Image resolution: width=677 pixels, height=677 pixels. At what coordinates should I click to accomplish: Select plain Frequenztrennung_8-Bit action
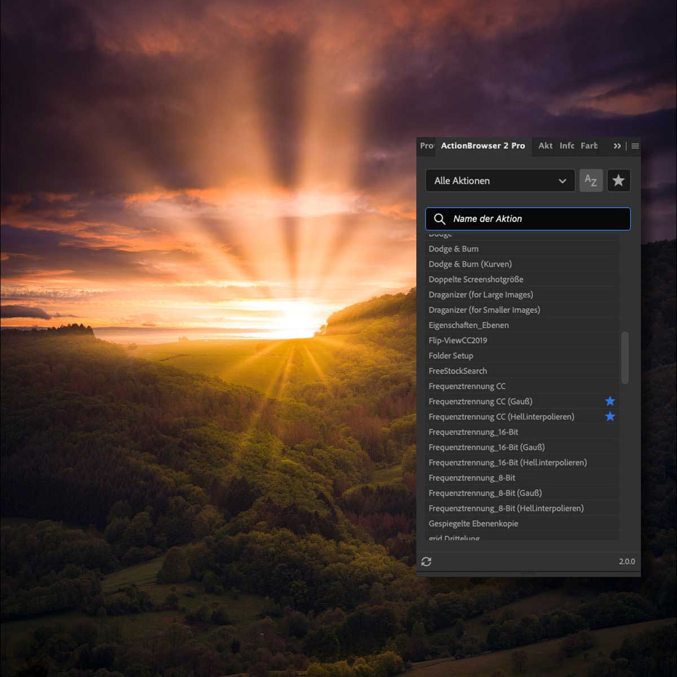[522, 477]
